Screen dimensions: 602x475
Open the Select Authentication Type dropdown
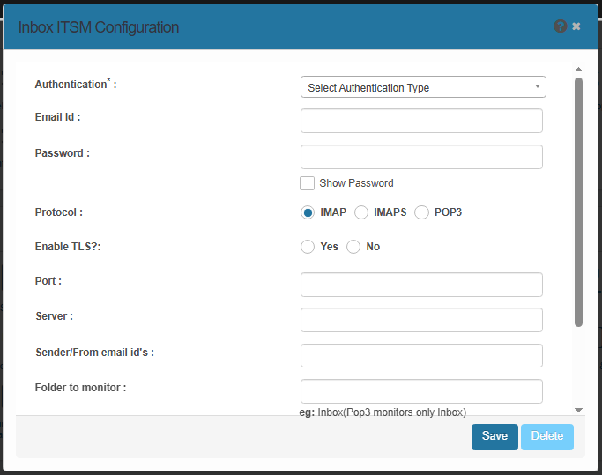(x=421, y=87)
